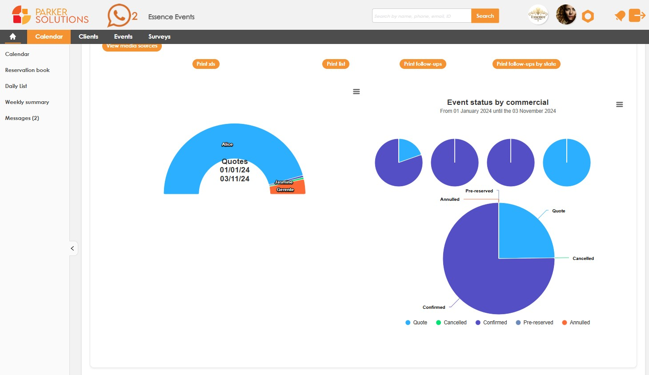Collapse the left sidebar panel
The image size is (649, 375).
(72, 248)
